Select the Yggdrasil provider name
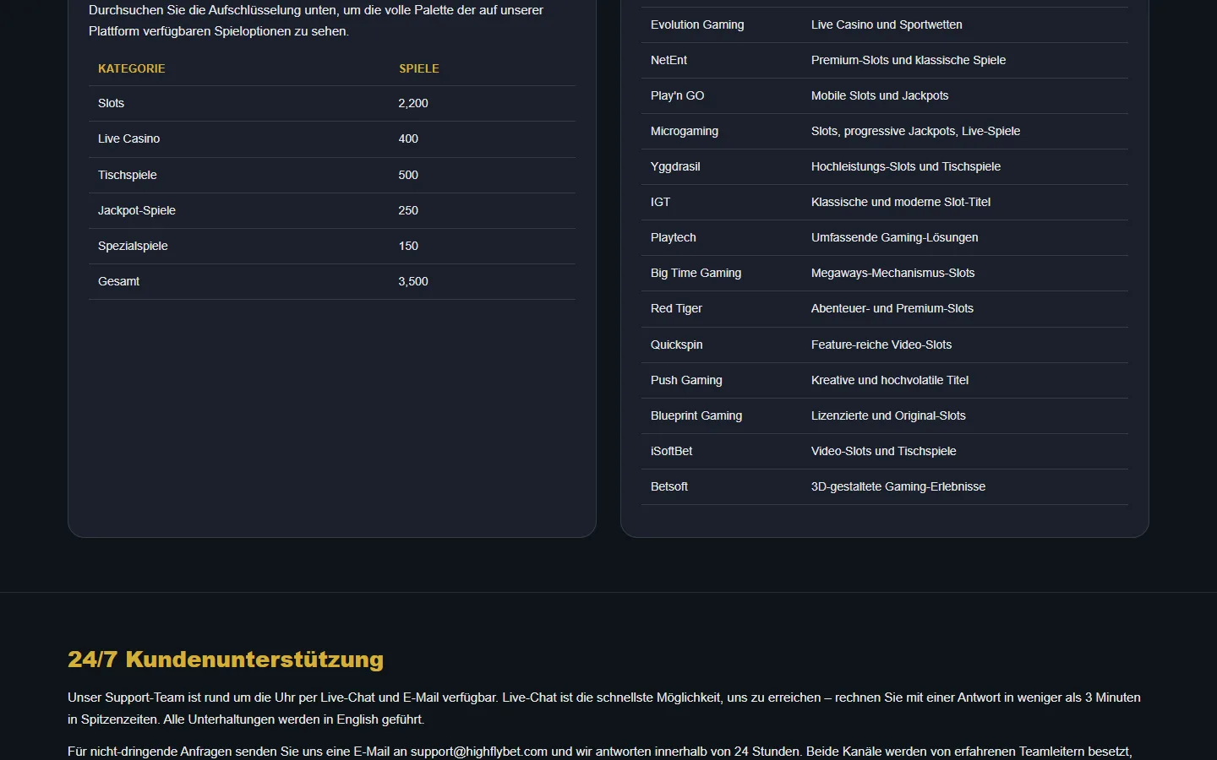1217x760 pixels. point(675,166)
